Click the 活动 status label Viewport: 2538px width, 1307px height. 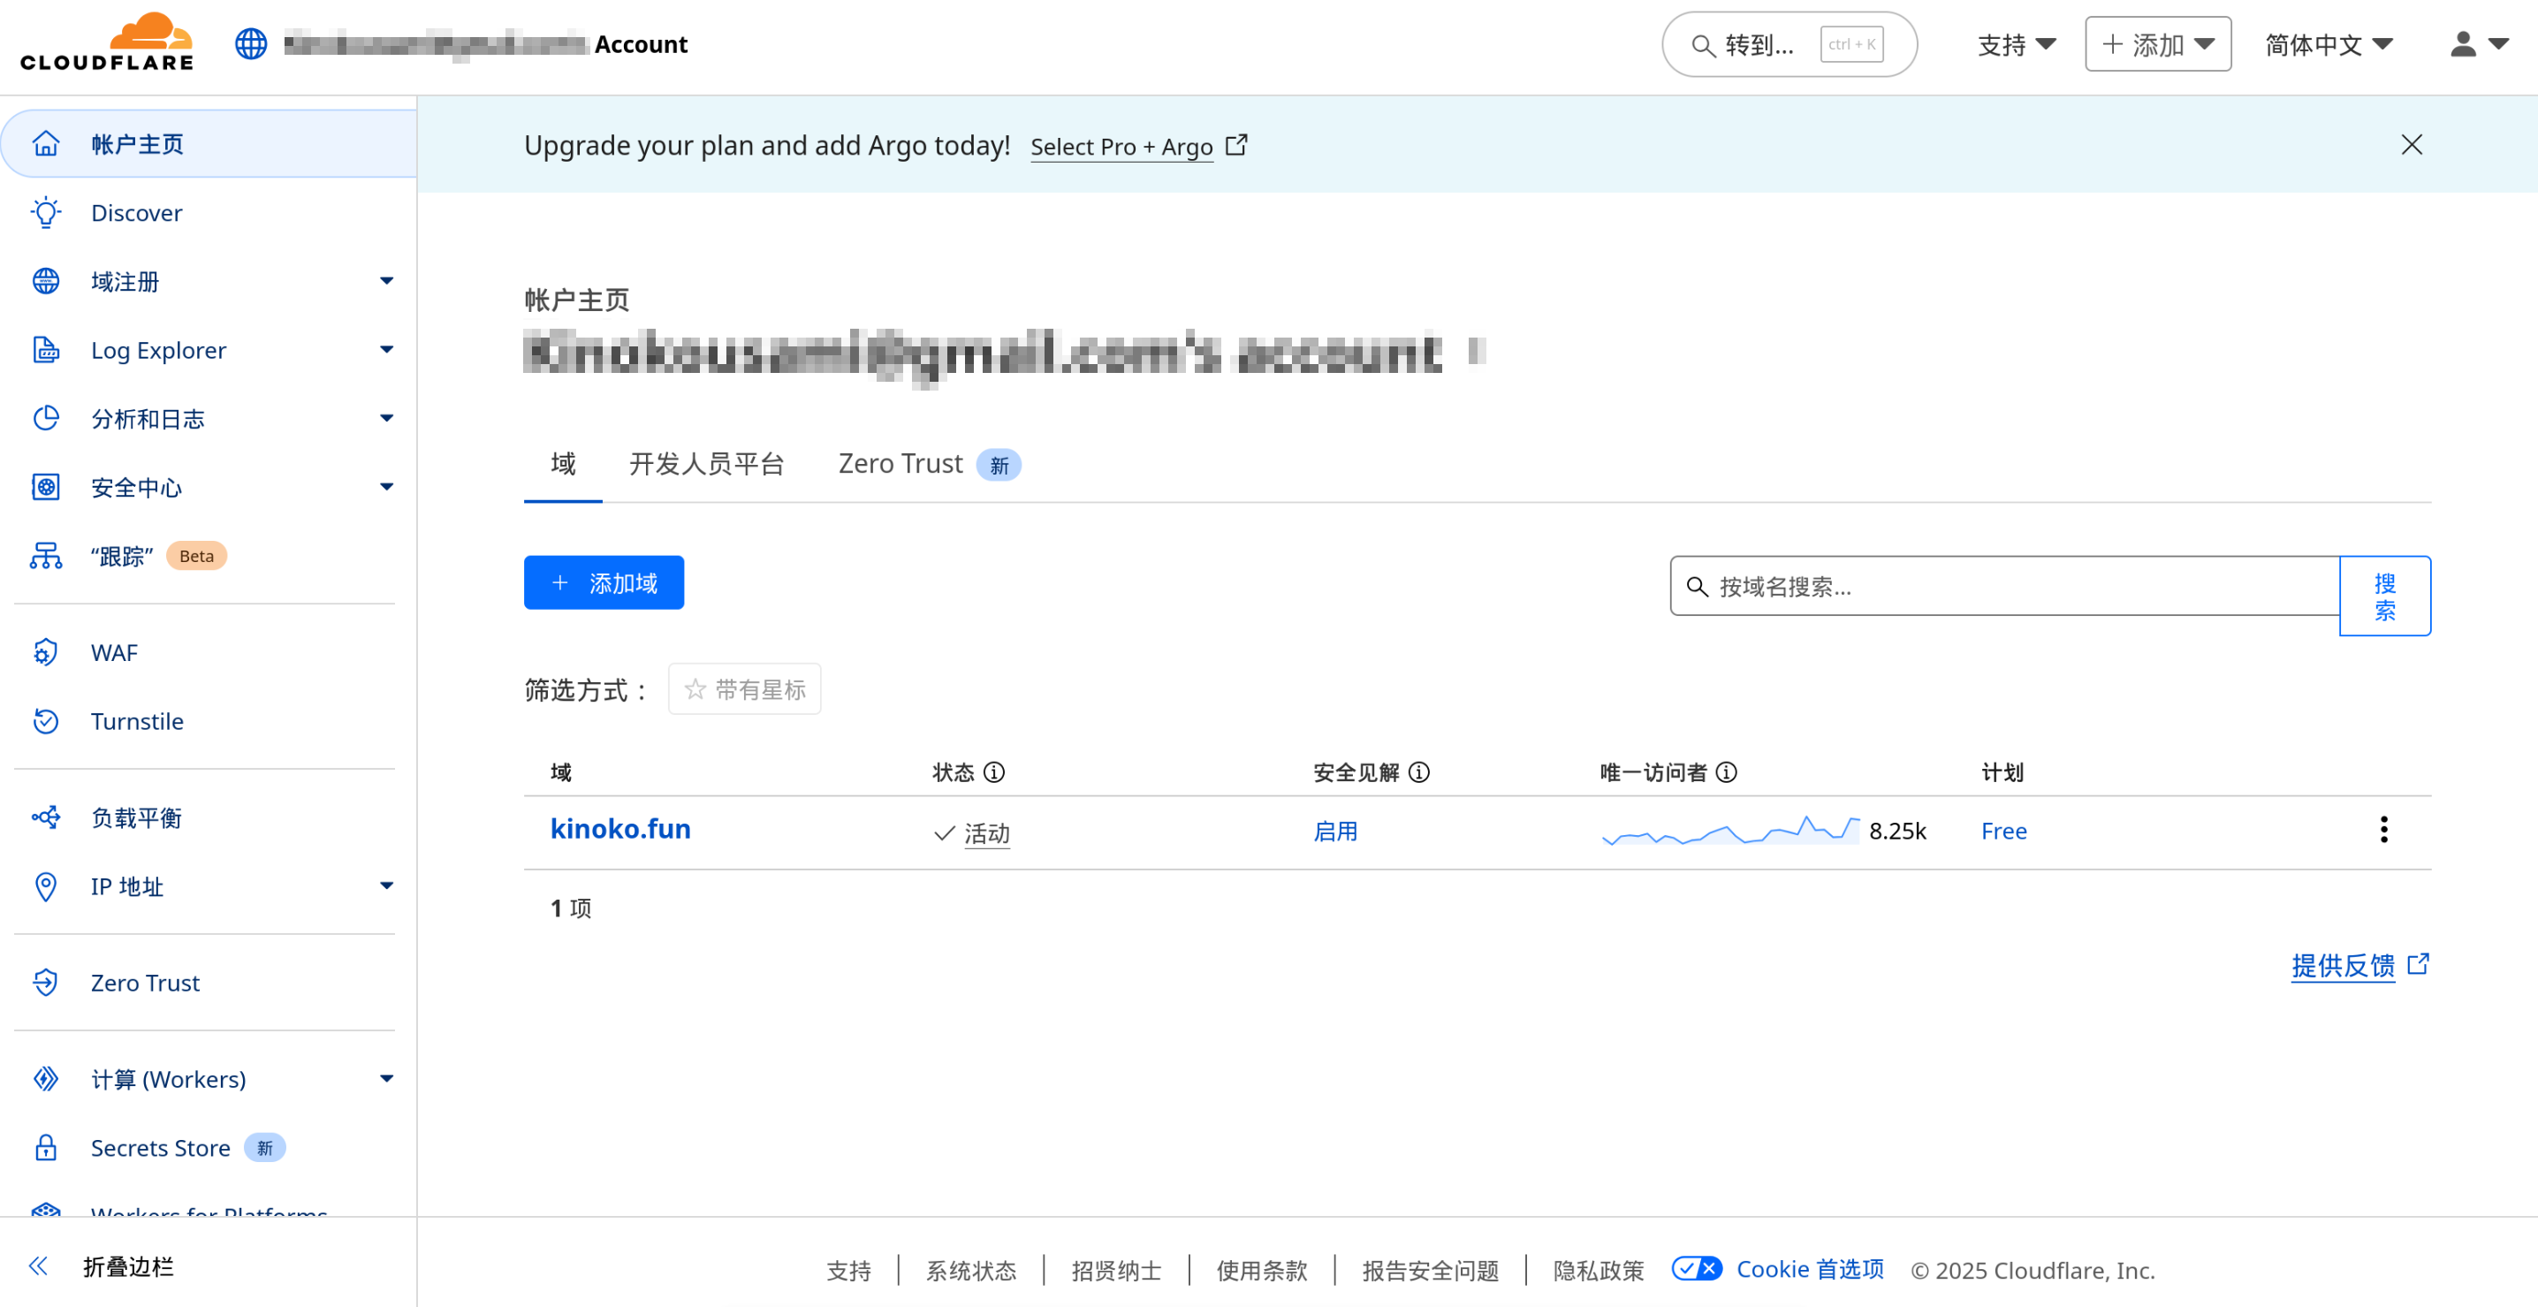987,833
